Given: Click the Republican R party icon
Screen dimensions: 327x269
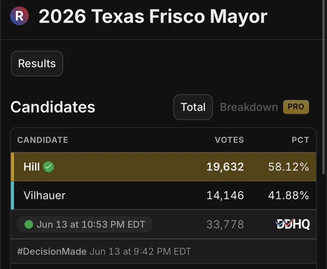Looking at the screenshot, I should (x=19, y=16).
